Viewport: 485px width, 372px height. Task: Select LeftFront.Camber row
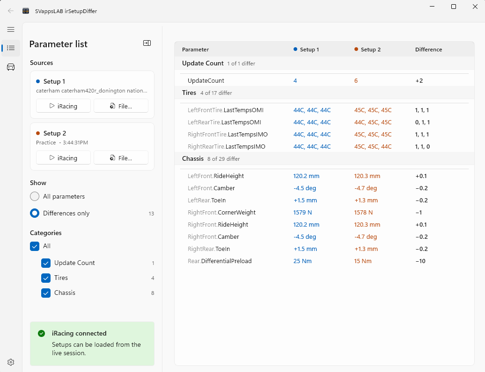324,188
